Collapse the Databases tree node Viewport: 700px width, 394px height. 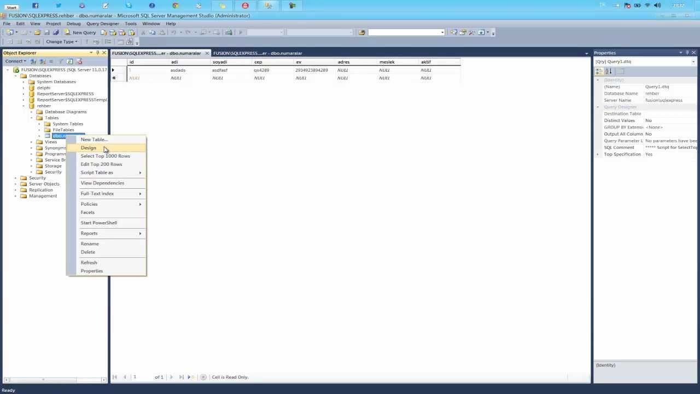click(x=16, y=76)
